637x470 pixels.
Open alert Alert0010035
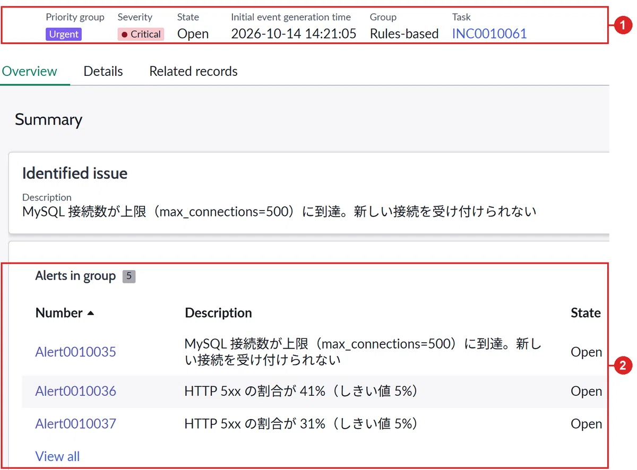point(75,352)
